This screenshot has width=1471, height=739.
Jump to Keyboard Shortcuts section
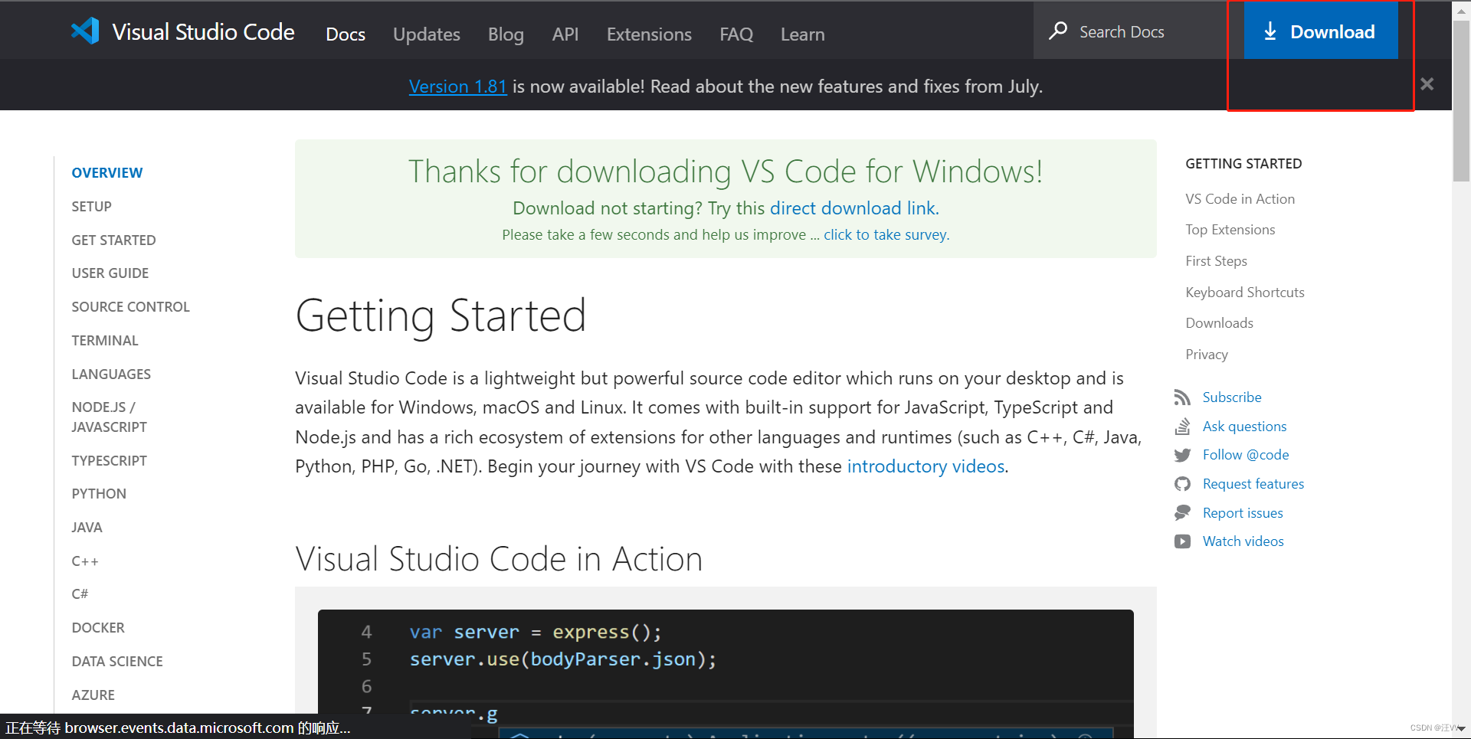tap(1244, 293)
